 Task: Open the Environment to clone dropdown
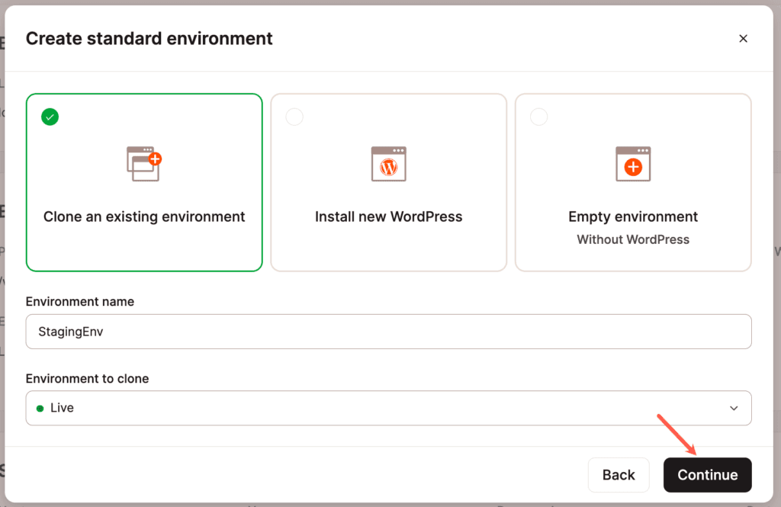pos(388,408)
